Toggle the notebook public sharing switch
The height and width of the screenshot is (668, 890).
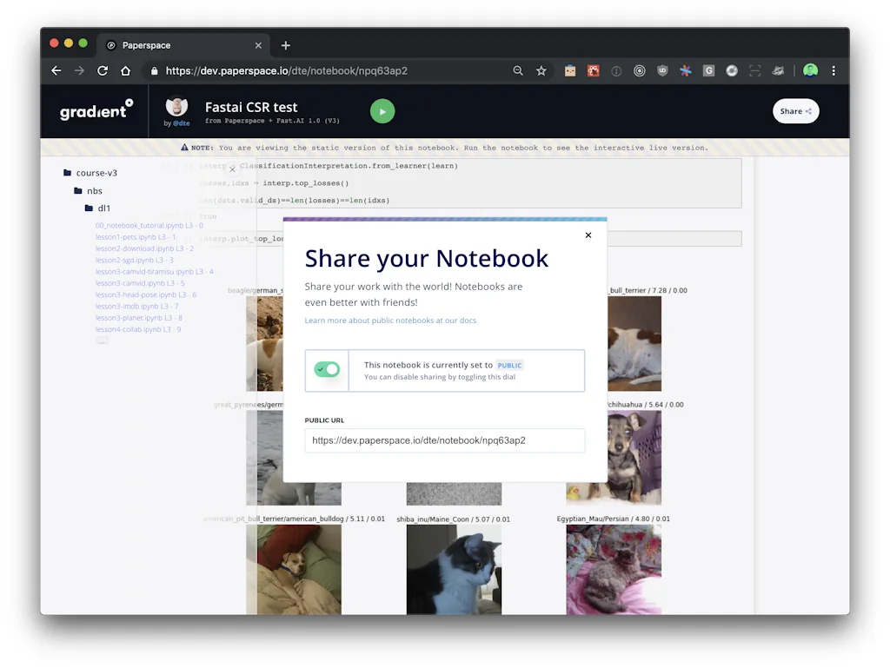(326, 370)
